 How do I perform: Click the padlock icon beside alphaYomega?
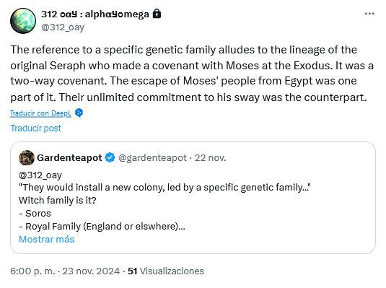coord(157,14)
